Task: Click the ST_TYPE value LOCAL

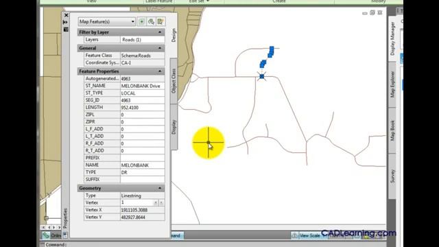Action: tap(142, 93)
